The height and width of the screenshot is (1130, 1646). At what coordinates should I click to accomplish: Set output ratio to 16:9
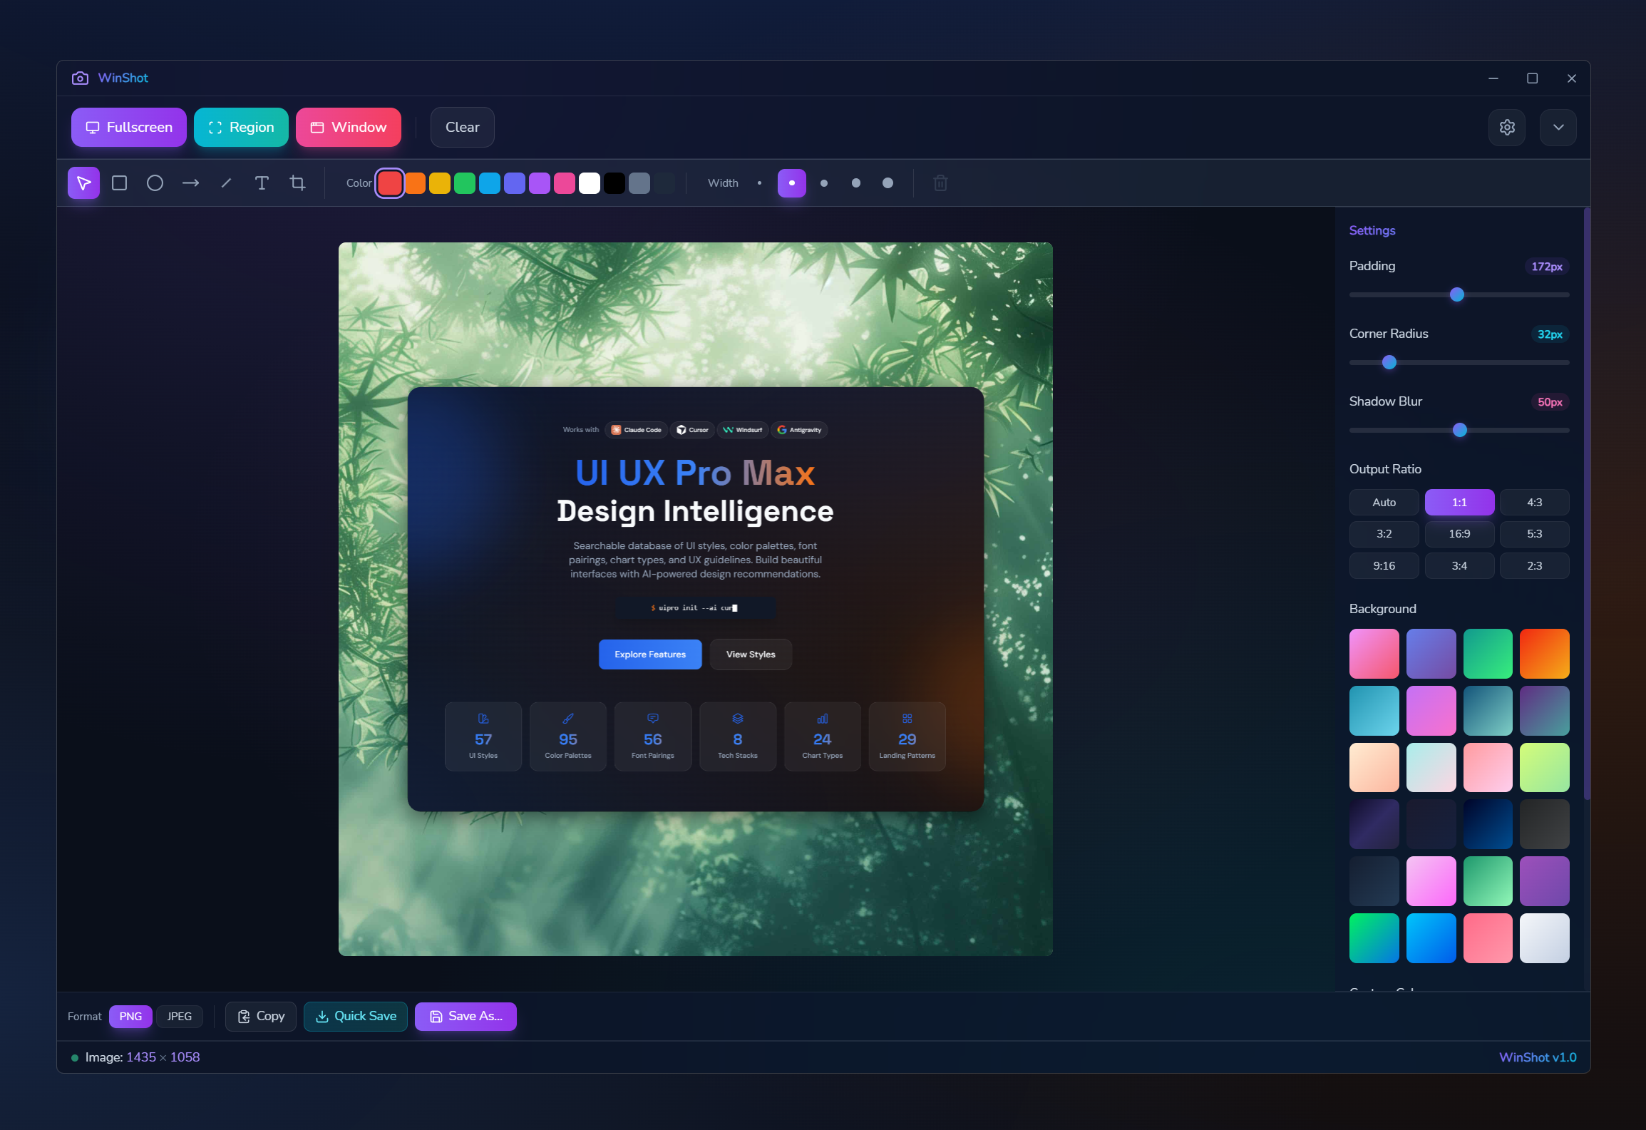pyautogui.click(x=1459, y=533)
